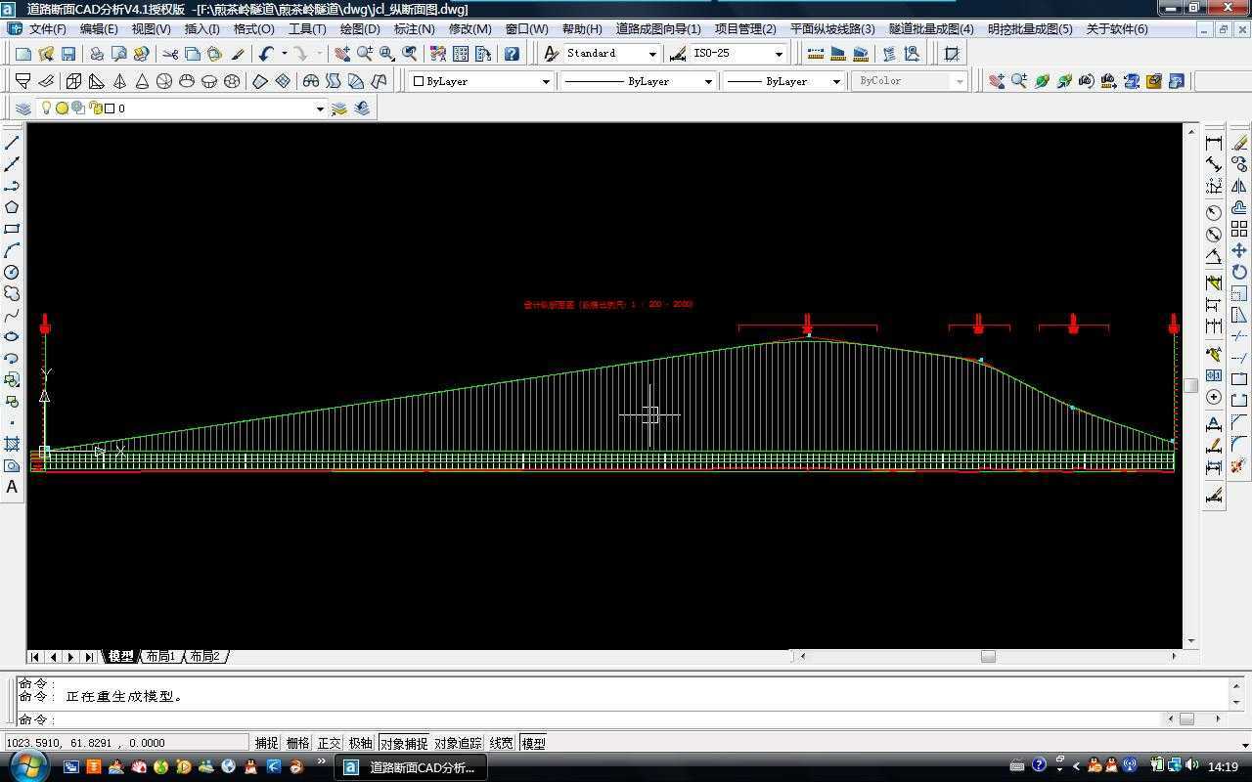Toggle 对象捕捉 object snap
This screenshot has height=782, width=1252.
click(404, 743)
